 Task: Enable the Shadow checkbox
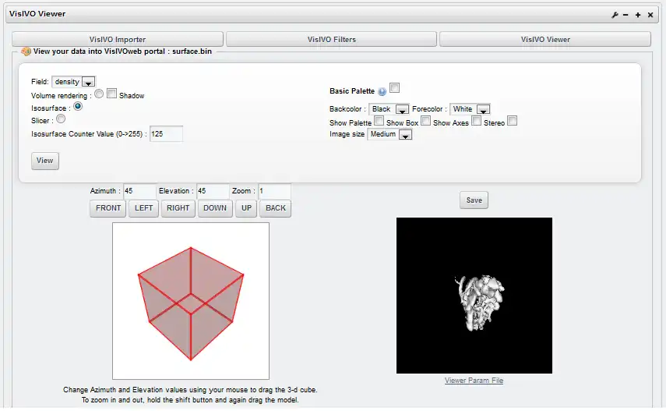tap(111, 93)
